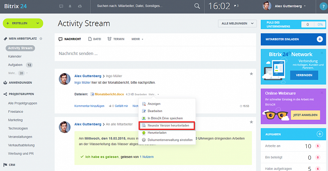Click into Nachricht senden message field
This screenshot has width=328, height=171.
[155, 54]
